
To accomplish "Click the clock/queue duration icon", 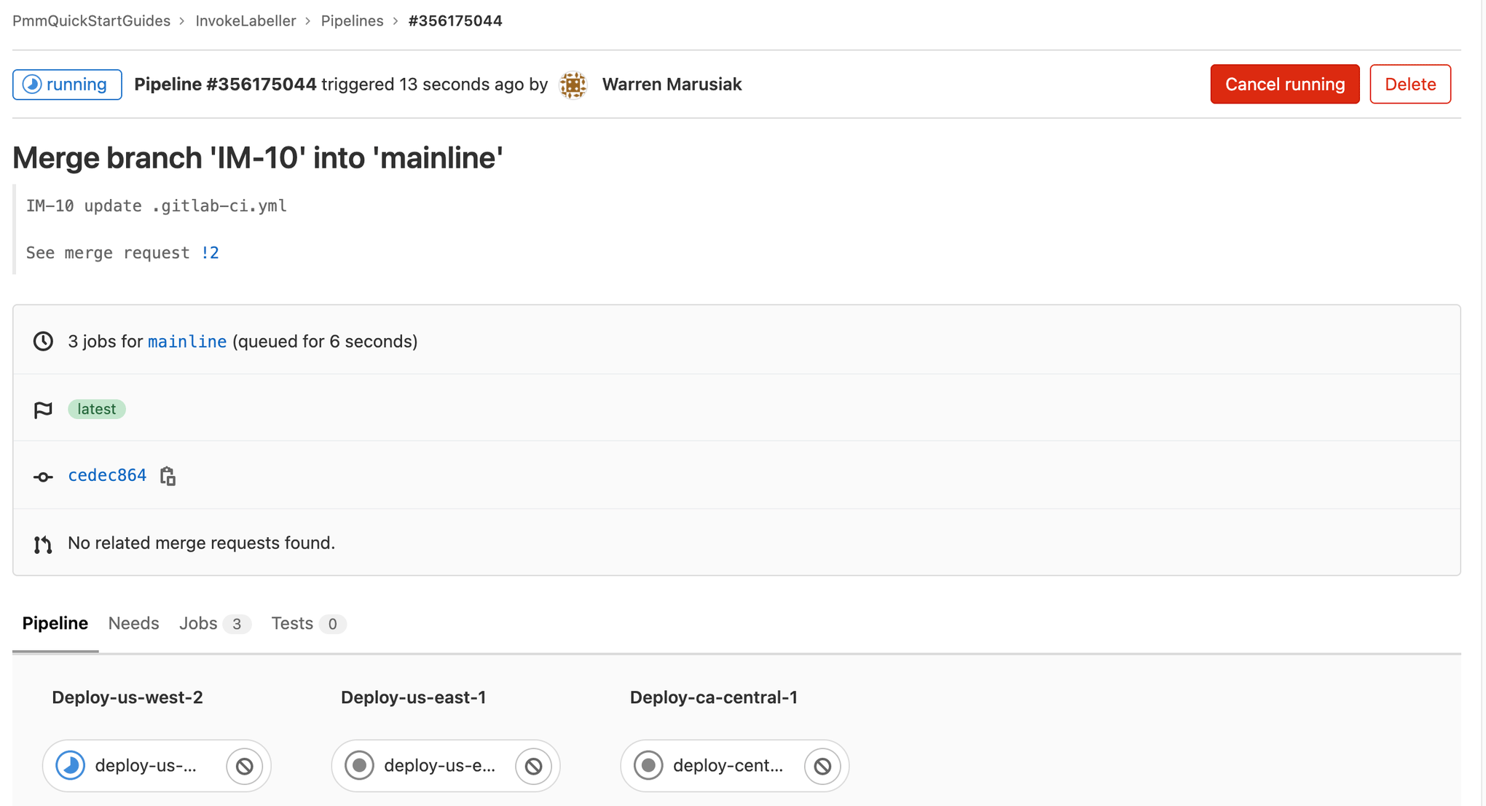I will tap(44, 340).
